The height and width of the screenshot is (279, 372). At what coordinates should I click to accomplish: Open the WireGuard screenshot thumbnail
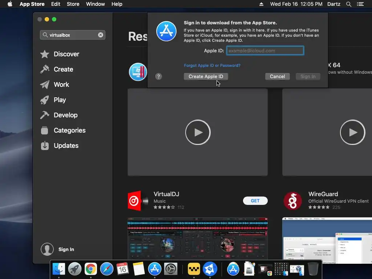[327, 240]
